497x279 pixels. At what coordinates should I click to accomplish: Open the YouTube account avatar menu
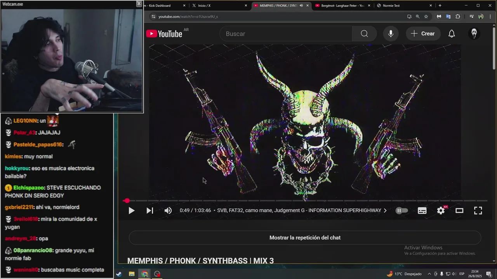474,33
